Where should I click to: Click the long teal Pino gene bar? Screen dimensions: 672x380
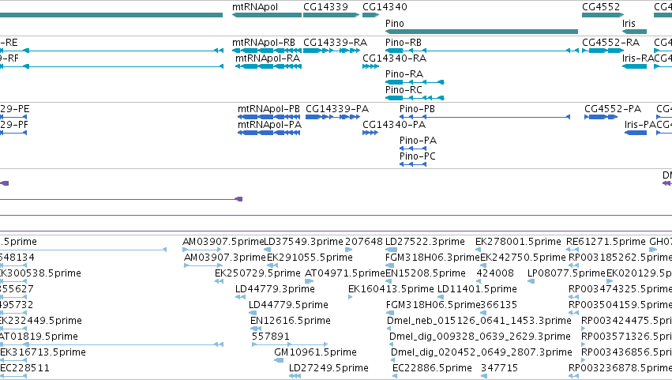(482, 32)
